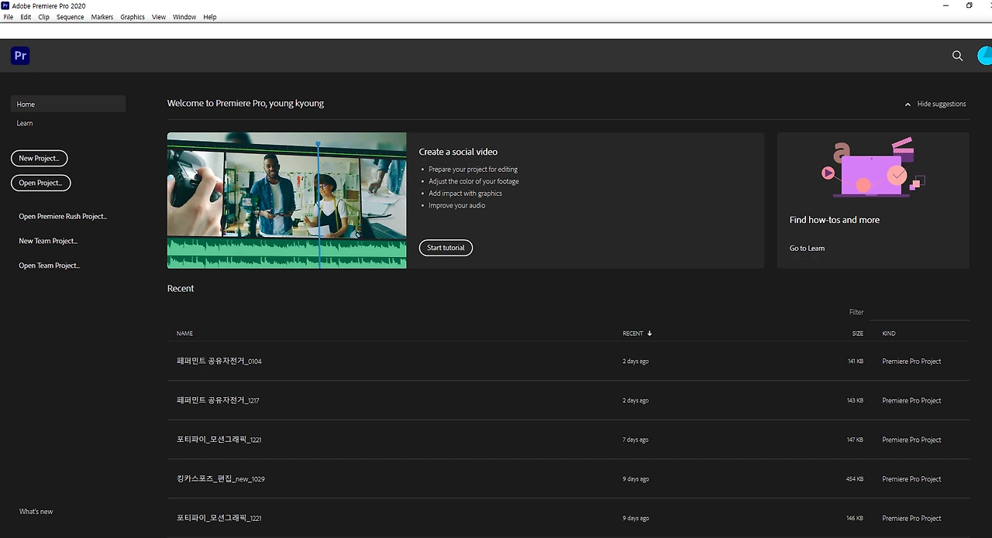Image resolution: width=992 pixels, height=538 pixels.
Task: Click the 143 KB size cell
Action: pos(856,401)
